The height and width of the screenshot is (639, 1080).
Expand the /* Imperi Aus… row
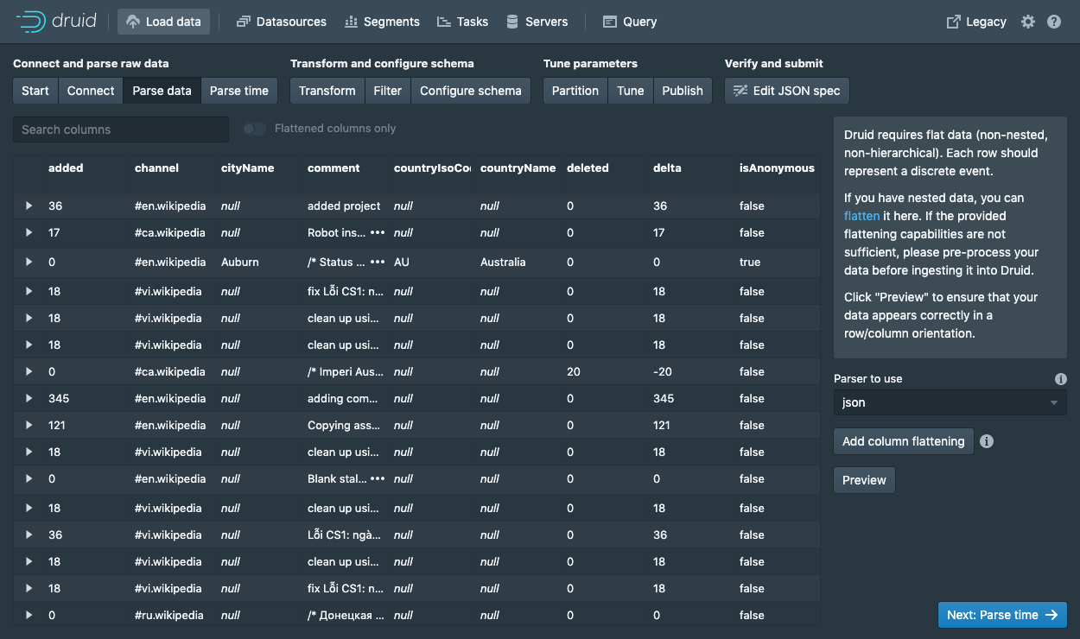coord(29,372)
